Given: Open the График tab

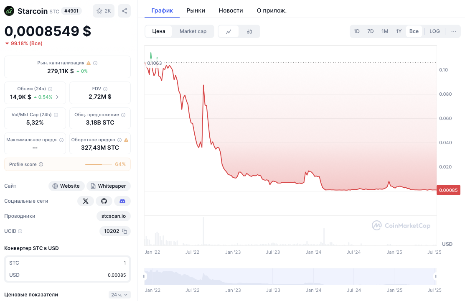Looking at the screenshot, I should (x=162, y=11).
